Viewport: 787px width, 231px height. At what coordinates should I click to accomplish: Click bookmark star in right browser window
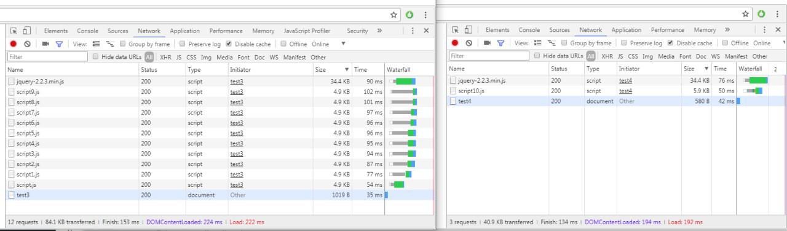746,13
